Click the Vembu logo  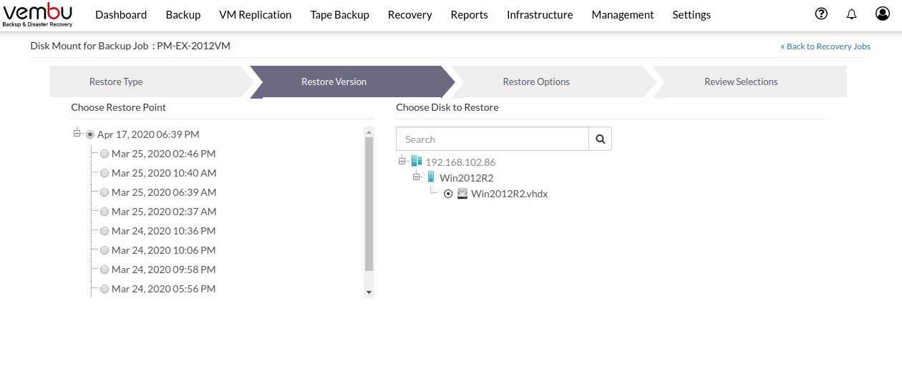pos(37,15)
